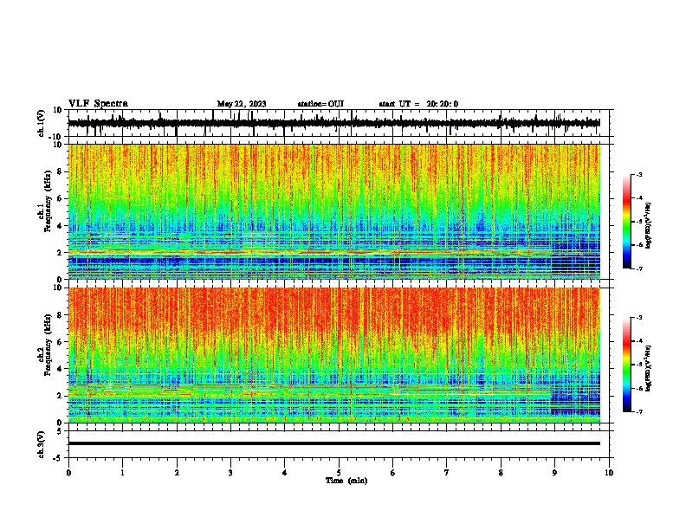
Task: Click the ch.1(V) axis label
Action: click(42, 123)
